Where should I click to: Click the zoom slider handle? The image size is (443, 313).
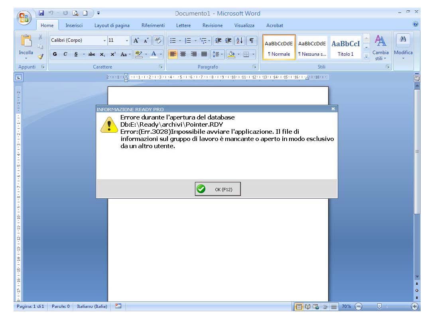[x=380, y=306]
